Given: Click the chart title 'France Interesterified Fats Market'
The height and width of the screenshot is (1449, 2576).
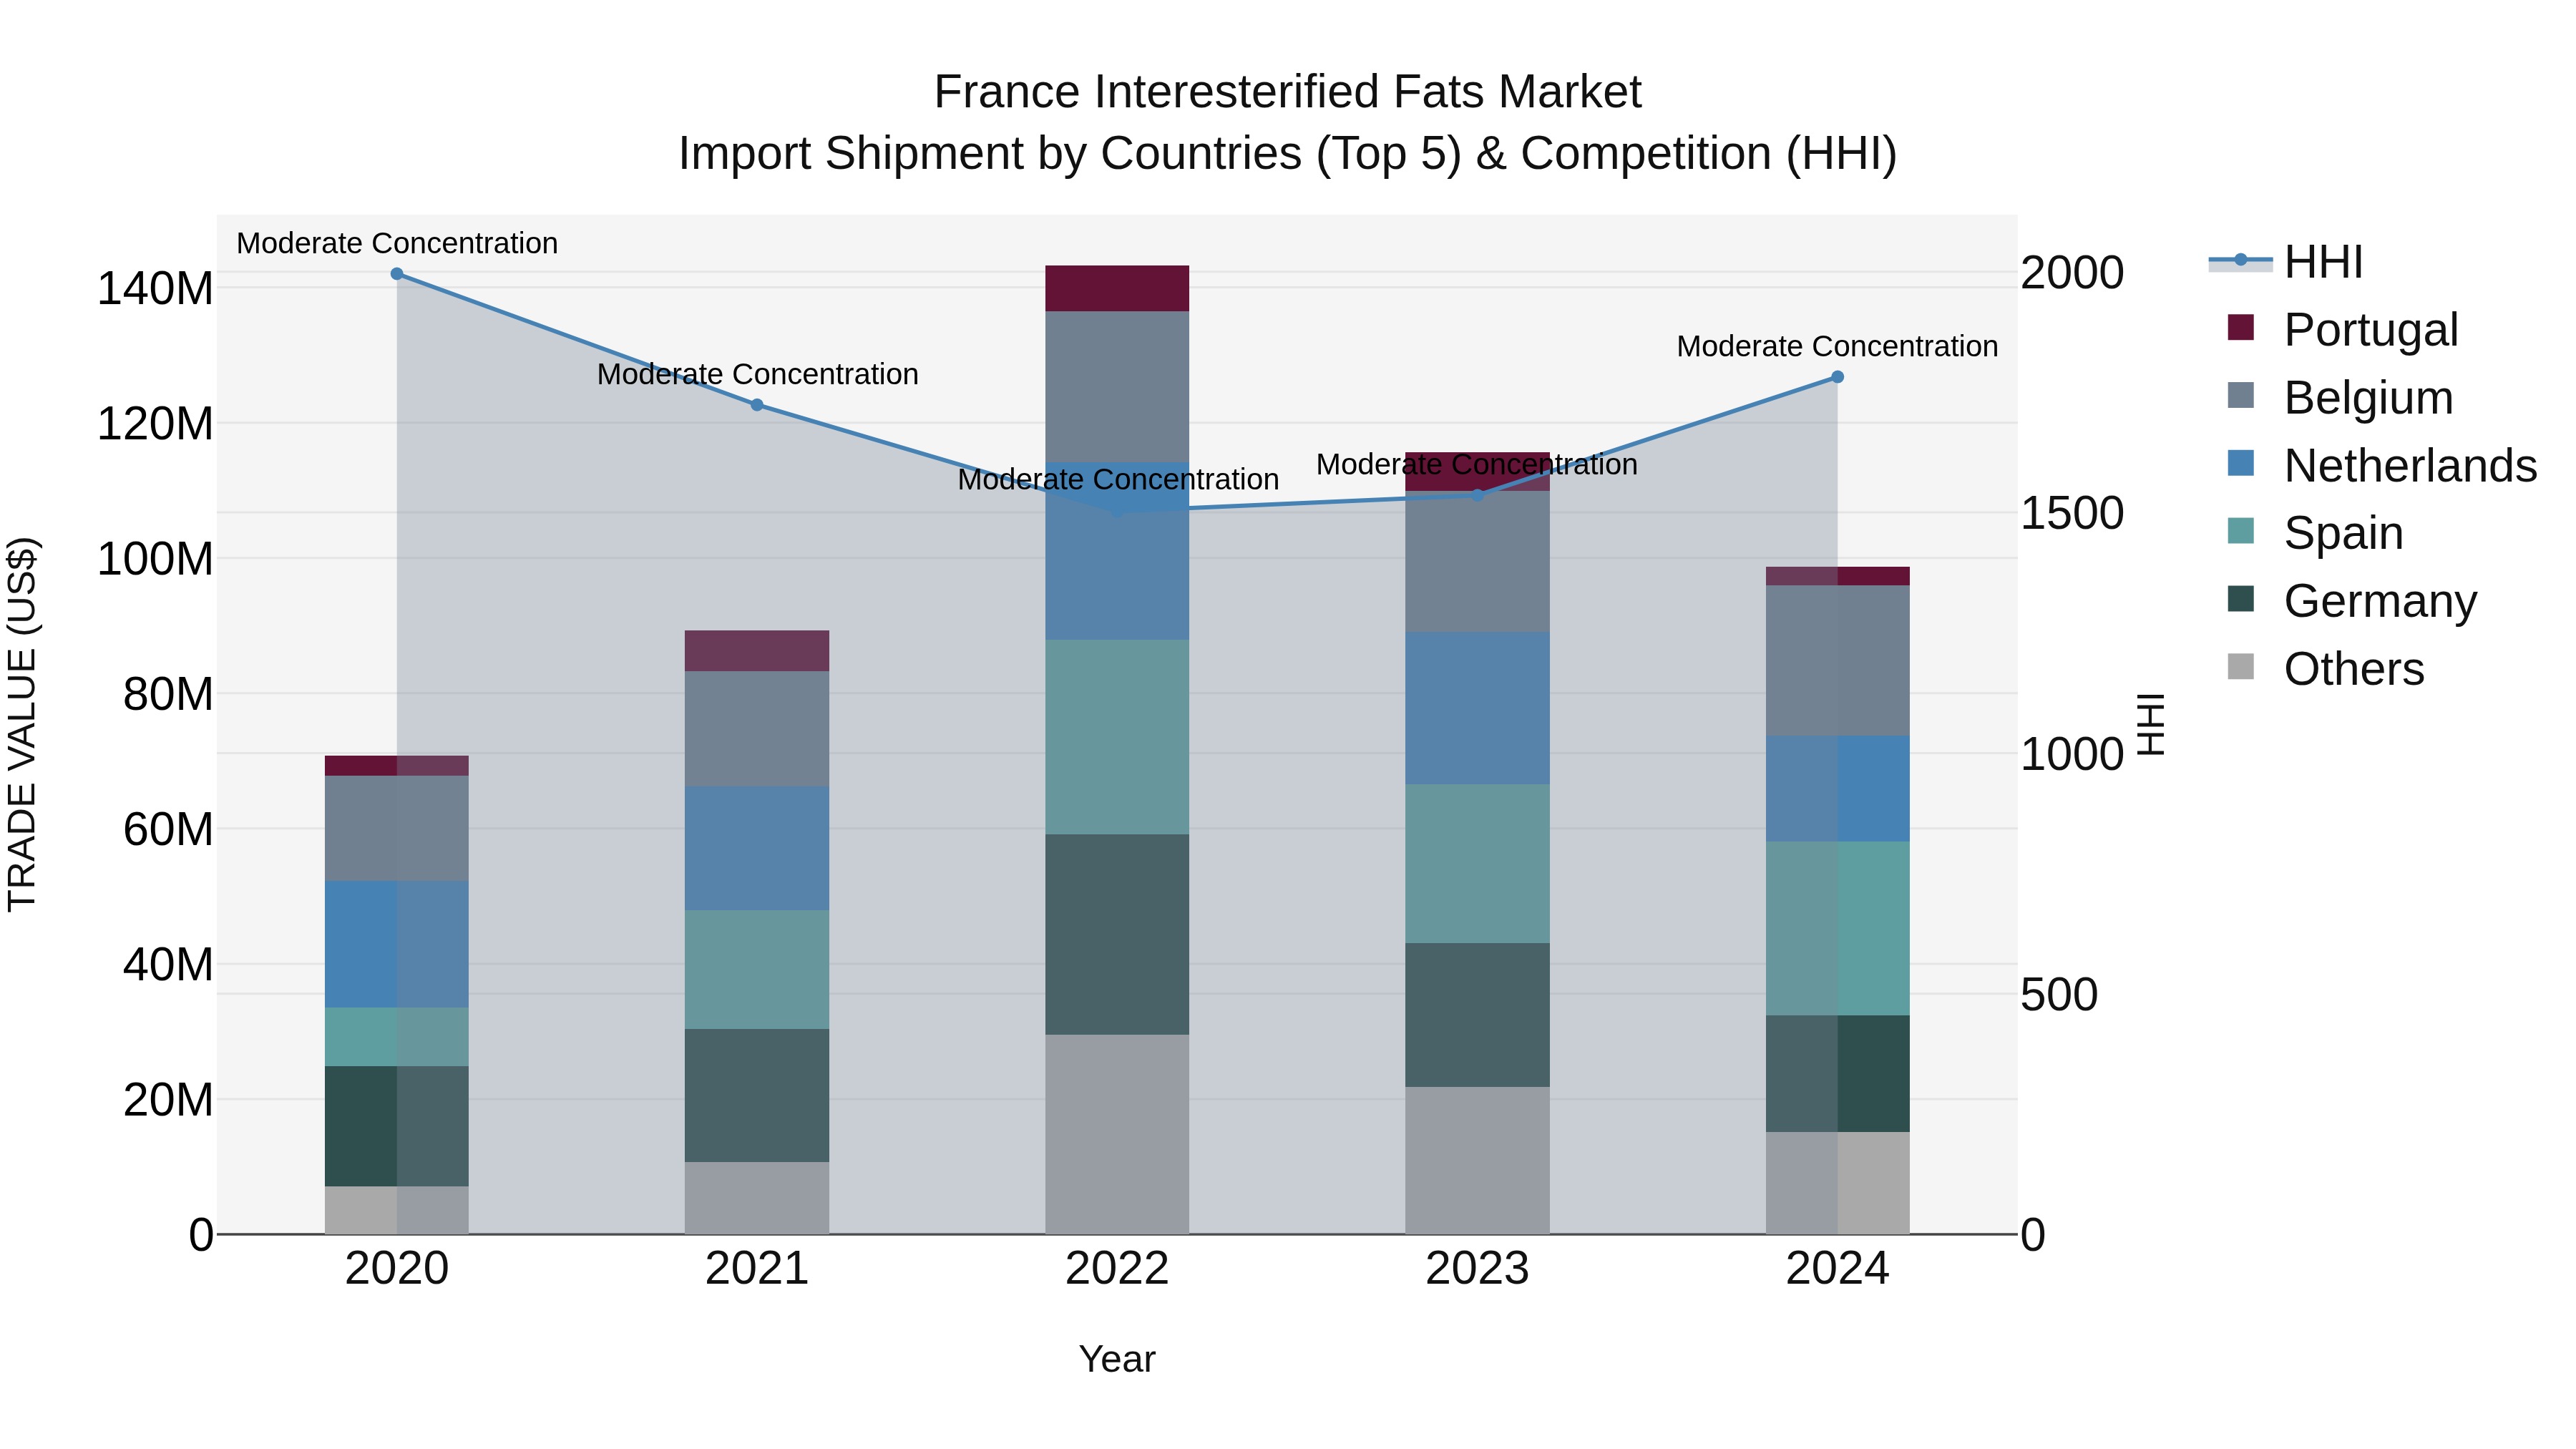Looking at the screenshot, I should [1288, 92].
